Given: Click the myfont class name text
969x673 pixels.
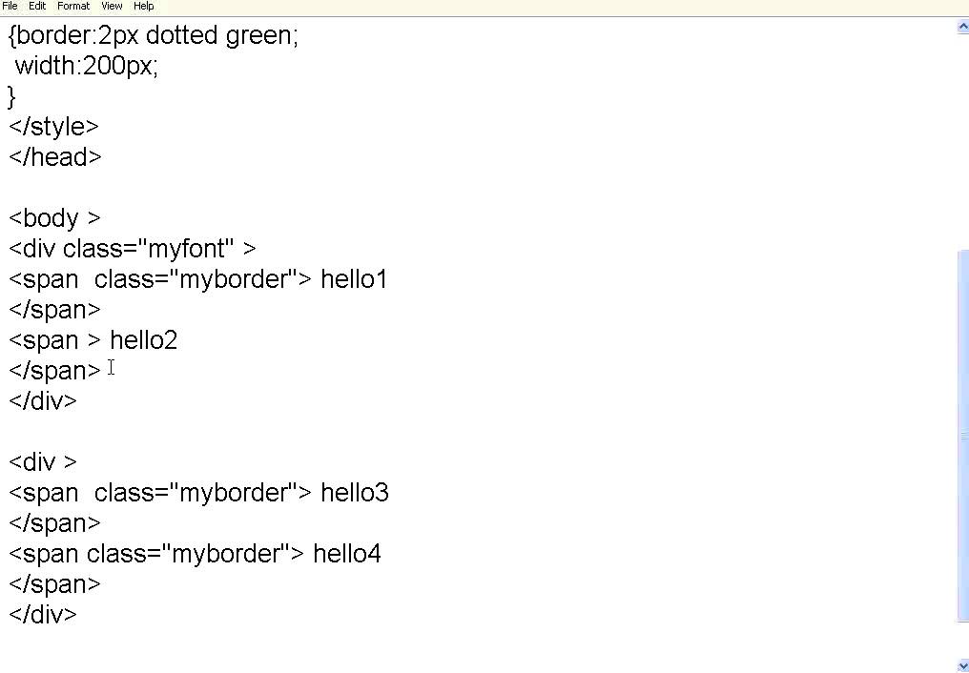Looking at the screenshot, I should [189, 249].
